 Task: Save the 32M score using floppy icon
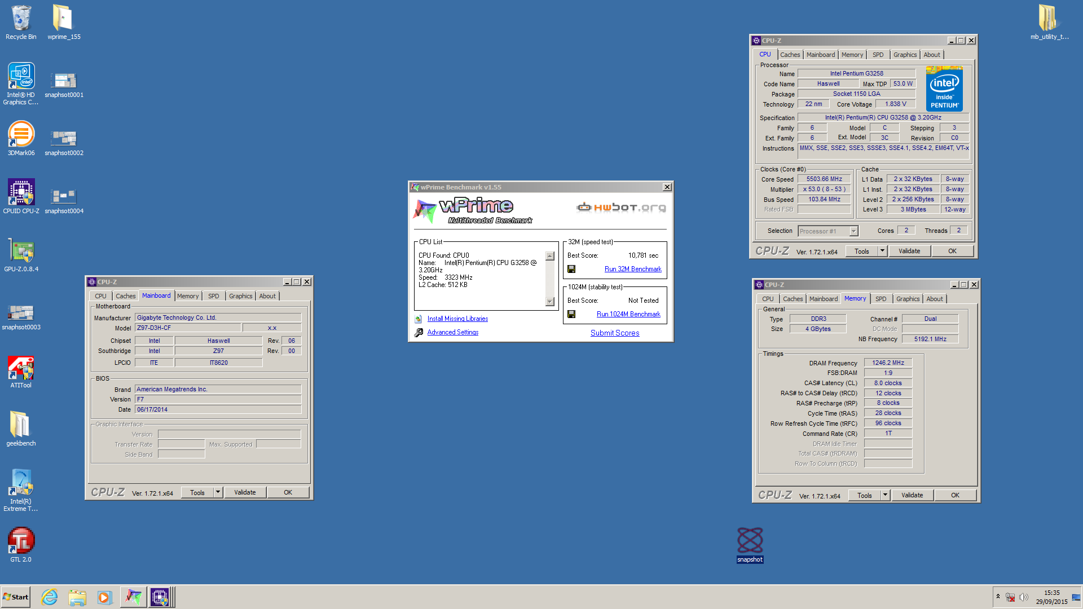(571, 269)
